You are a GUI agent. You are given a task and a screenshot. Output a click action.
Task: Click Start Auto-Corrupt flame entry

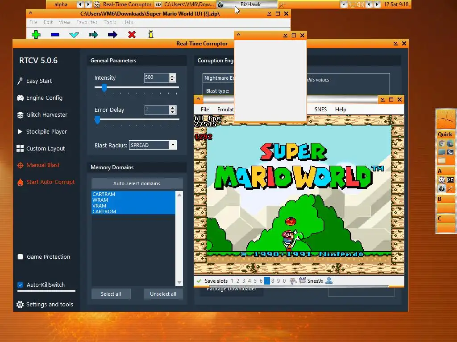(x=46, y=182)
